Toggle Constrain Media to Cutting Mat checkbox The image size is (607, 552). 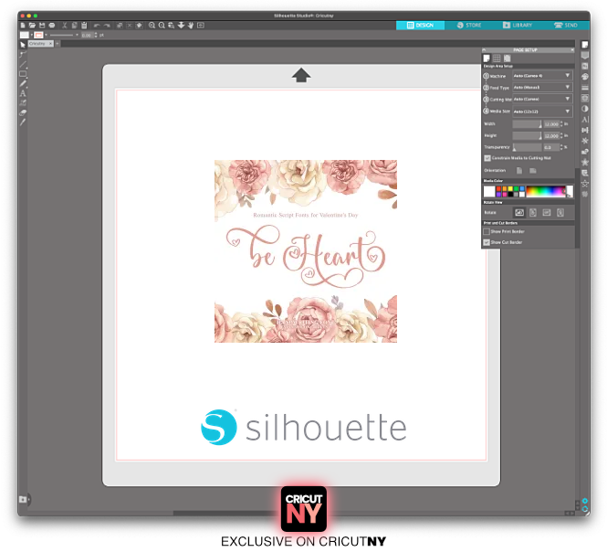click(x=487, y=158)
